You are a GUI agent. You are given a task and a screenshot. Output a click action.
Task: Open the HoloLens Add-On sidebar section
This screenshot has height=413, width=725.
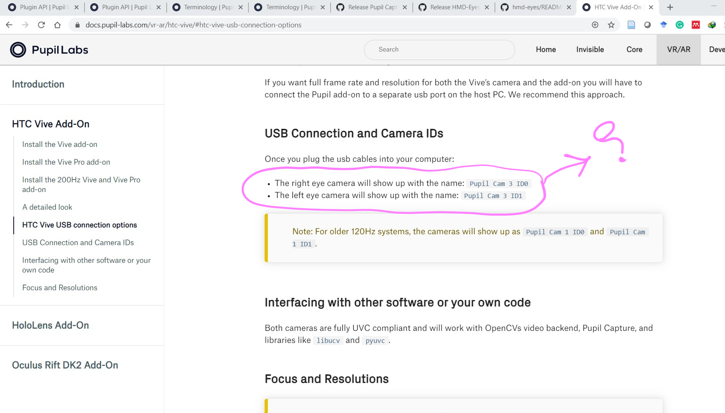[50, 325]
